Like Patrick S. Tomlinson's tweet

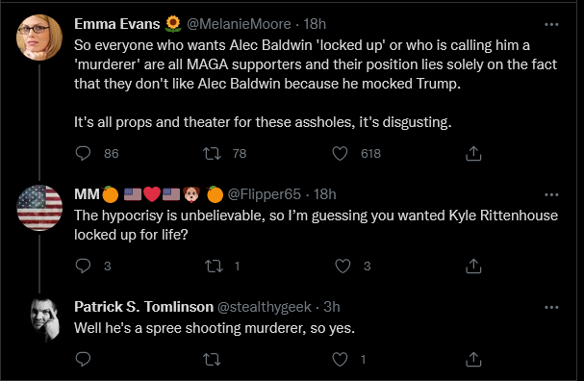tap(340, 359)
